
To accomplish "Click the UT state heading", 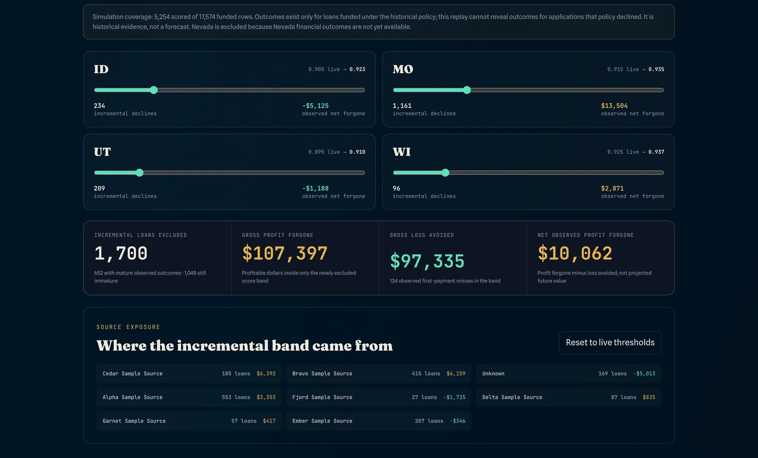I will coord(102,152).
